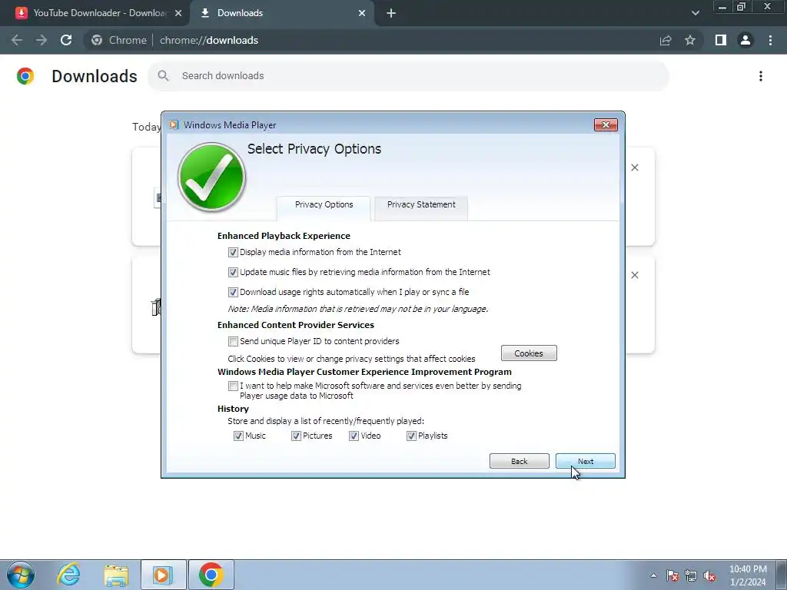This screenshot has height=590, width=787.
Task: Open Windows Explorer from taskbar
Action: pos(117,575)
